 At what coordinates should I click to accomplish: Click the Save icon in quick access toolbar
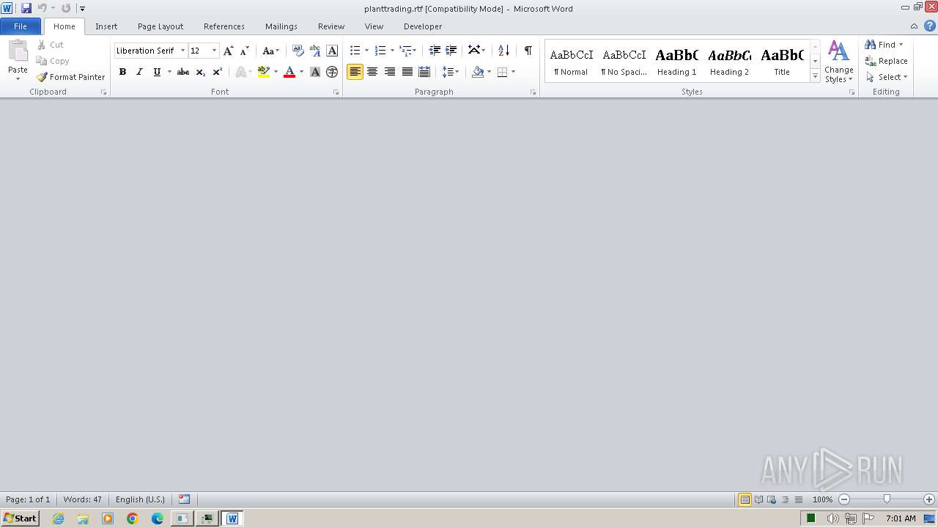point(26,8)
